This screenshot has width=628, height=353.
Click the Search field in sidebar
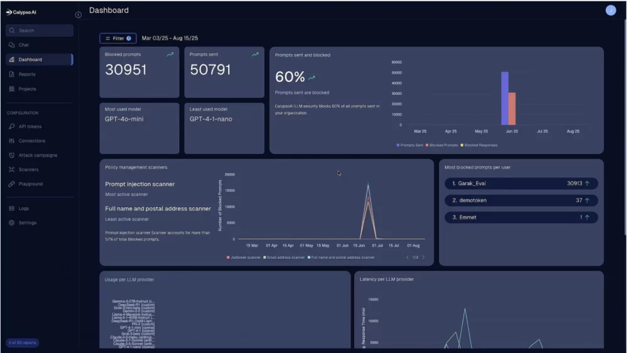pos(40,30)
